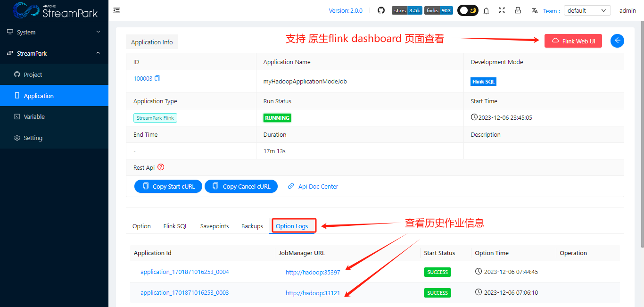
Task: Enter fullscreen mode via expand icon
Action: [502, 10]
